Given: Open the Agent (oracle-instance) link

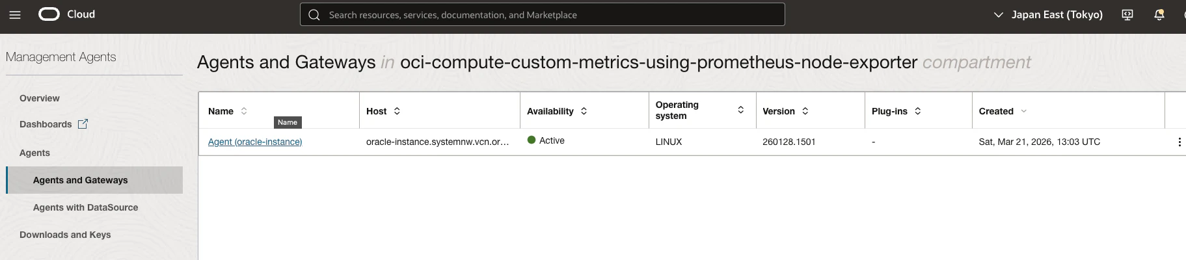Looking at the screenshot, I should pos(255,142).
